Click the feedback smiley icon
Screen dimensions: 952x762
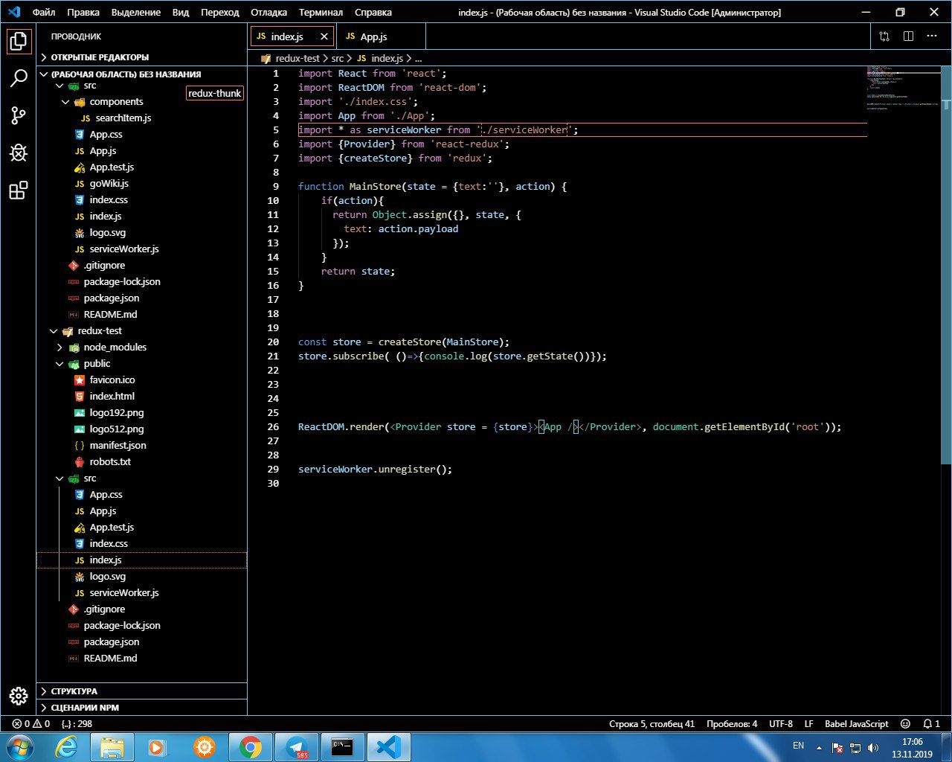(x=905, y=723)
